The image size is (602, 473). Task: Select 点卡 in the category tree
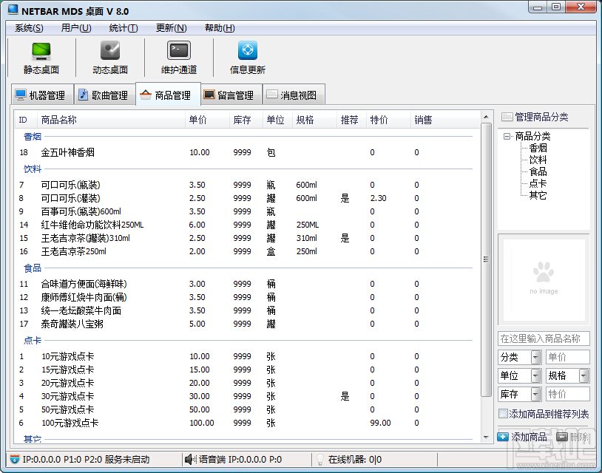click(538, 183)
